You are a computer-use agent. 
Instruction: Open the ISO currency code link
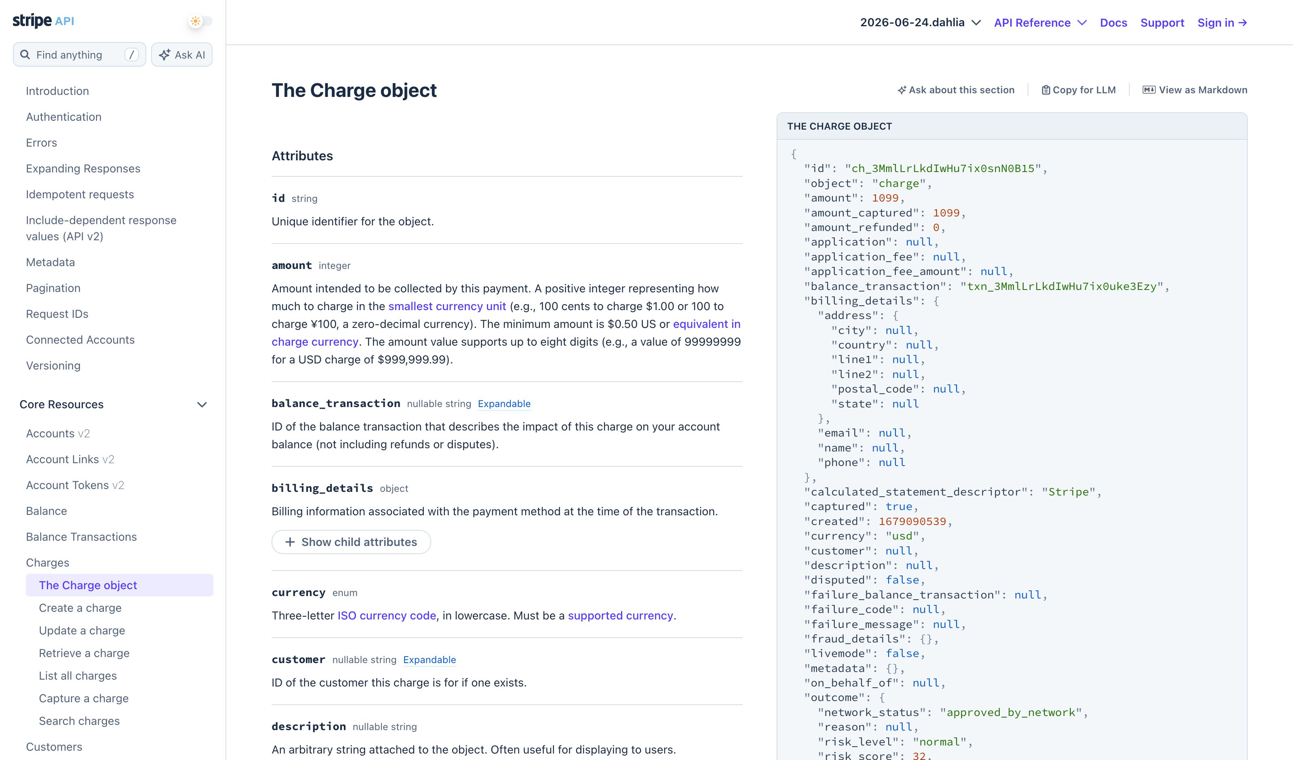387,615
